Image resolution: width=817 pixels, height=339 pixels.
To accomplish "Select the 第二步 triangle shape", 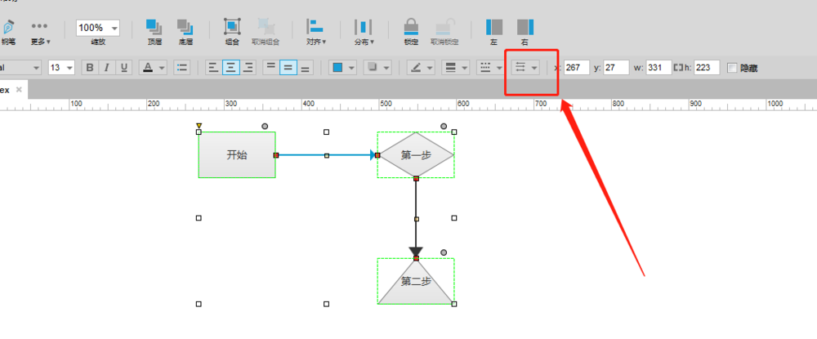I will click(416, 281).
